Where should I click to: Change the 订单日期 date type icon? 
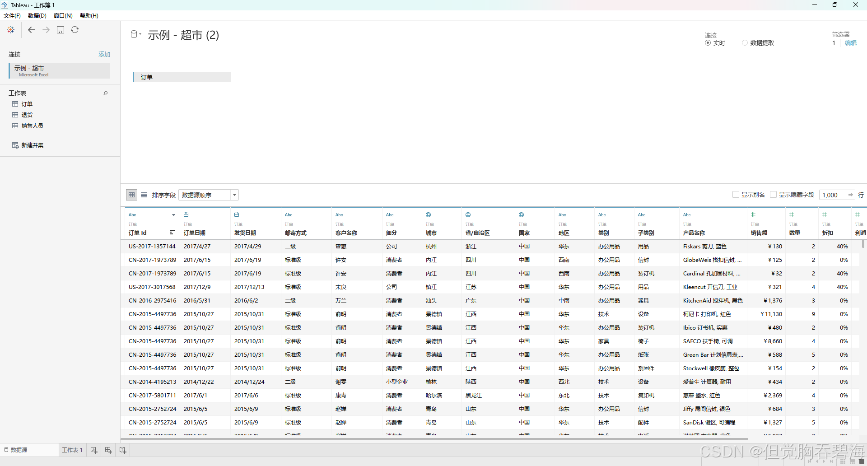point(186,215)
